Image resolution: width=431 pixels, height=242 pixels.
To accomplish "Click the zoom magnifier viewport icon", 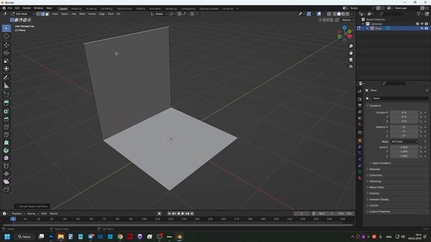I will tap(351, 46).
